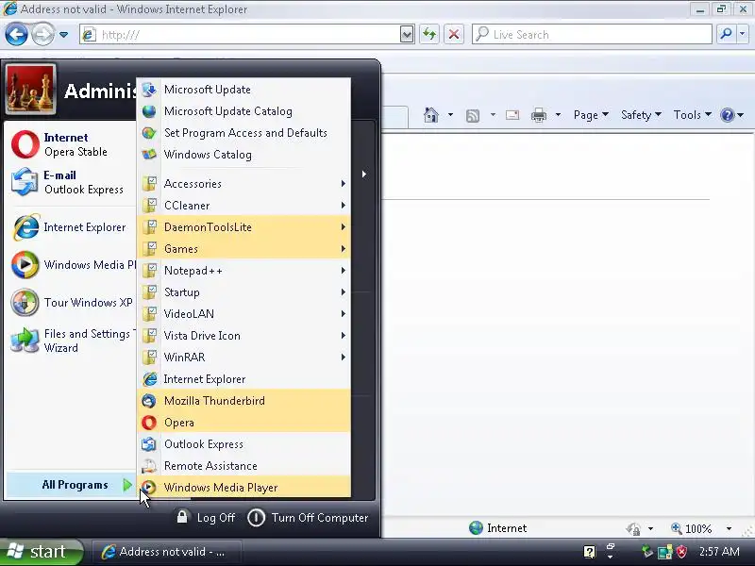Click the VideoLAN folder icon
Image resolution: width=755 pixels, height=566 pixels.
(150, 314)
